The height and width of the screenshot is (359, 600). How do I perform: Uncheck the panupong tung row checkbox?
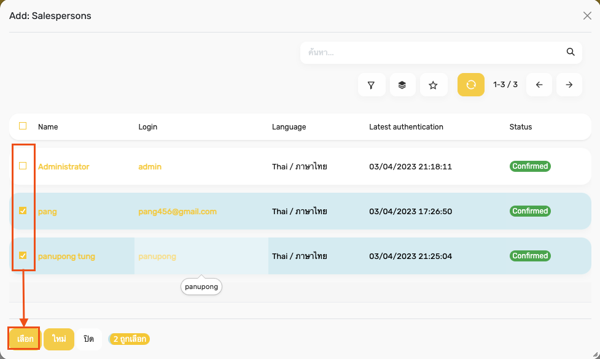tap(23, 255)
